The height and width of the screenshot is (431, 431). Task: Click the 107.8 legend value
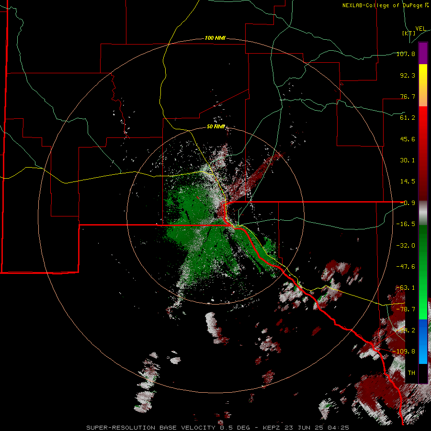point(406,54)
